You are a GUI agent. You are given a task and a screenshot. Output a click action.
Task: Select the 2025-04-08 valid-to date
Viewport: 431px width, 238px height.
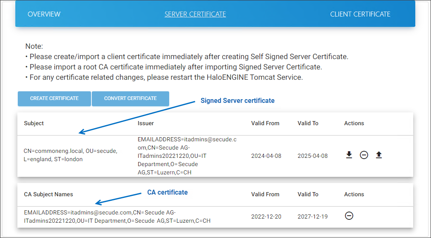coord(312,156)
